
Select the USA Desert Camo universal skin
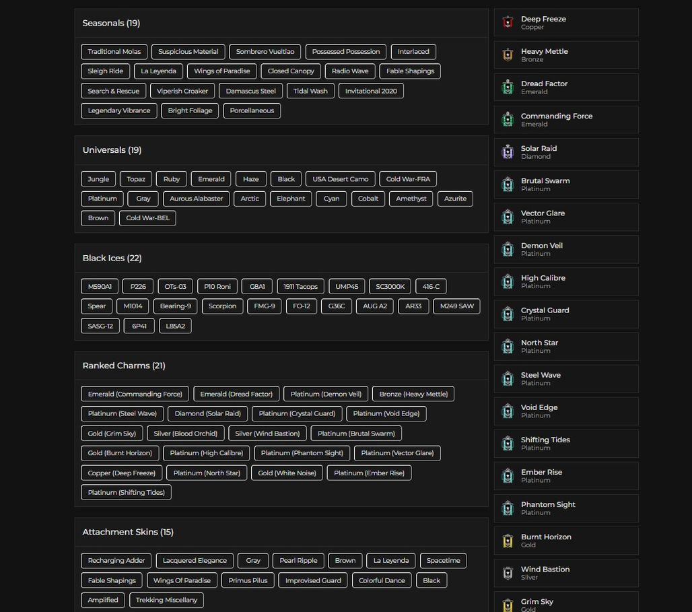coord(340,179)
